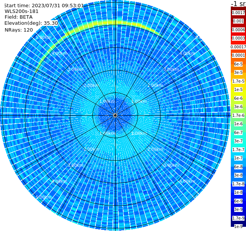Click the 0.0006 colorbar value
This screenshot has height=231, width=246.
(x=238, y=30)
